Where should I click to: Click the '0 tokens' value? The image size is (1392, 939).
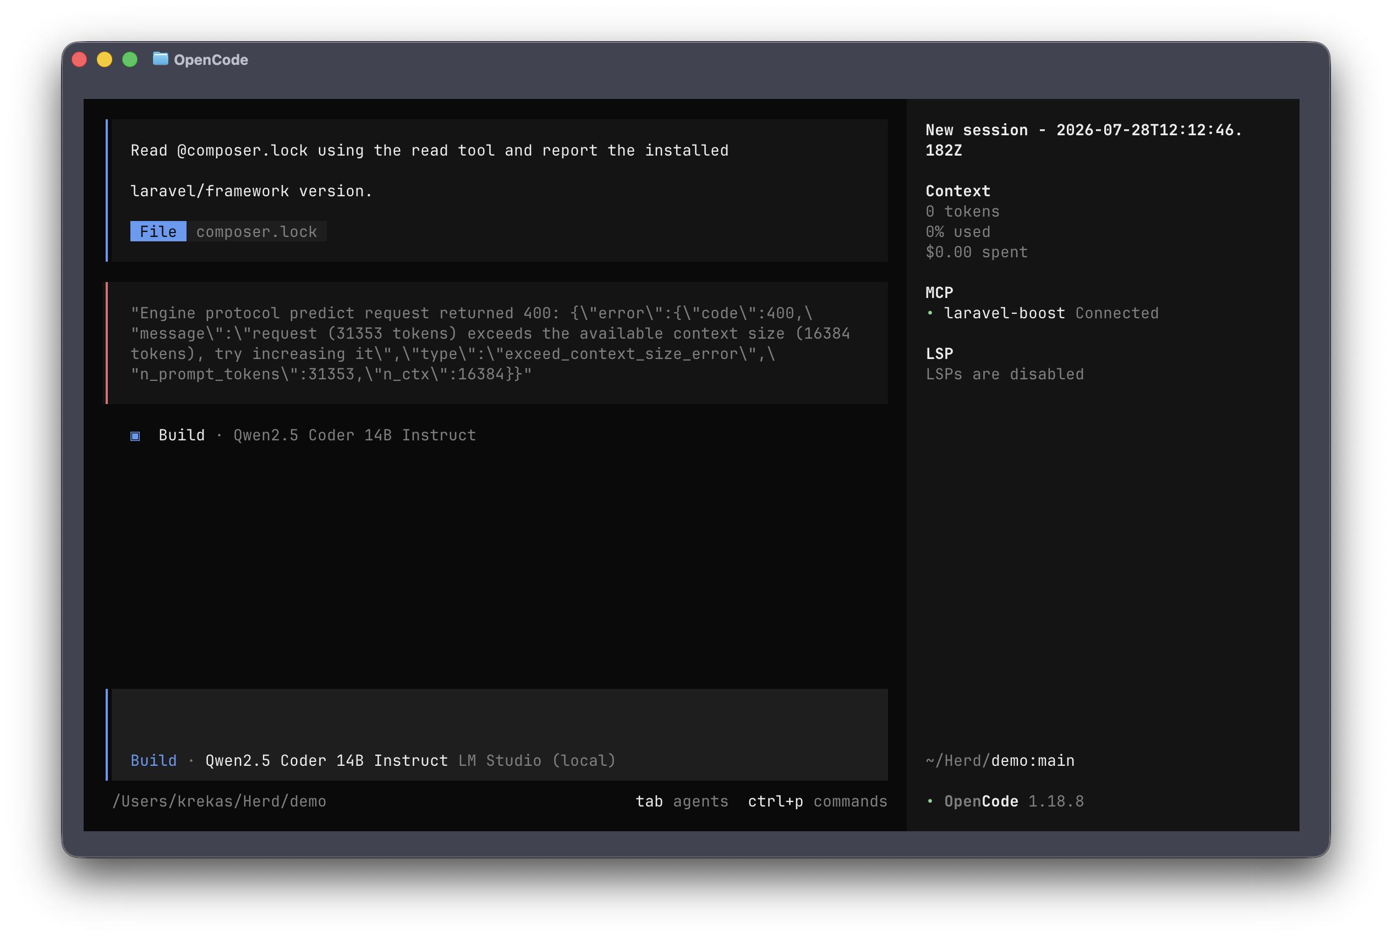(x=962, y=211)
